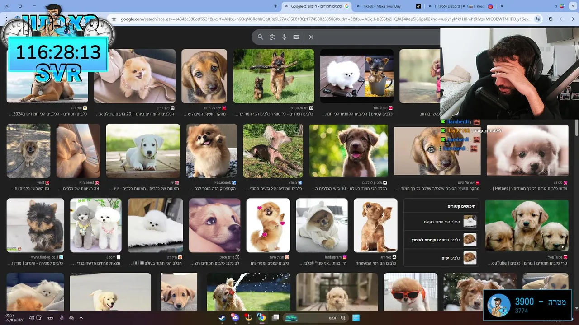Image resolution: width=579 pixels, height=325 pixels.
Task: Open the puppy with earphones image
Action: point(375,225)
